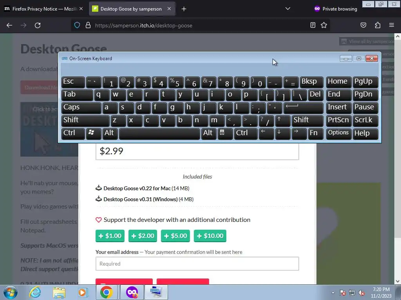
Task: Tap the Del key
Action: (316, 95)
